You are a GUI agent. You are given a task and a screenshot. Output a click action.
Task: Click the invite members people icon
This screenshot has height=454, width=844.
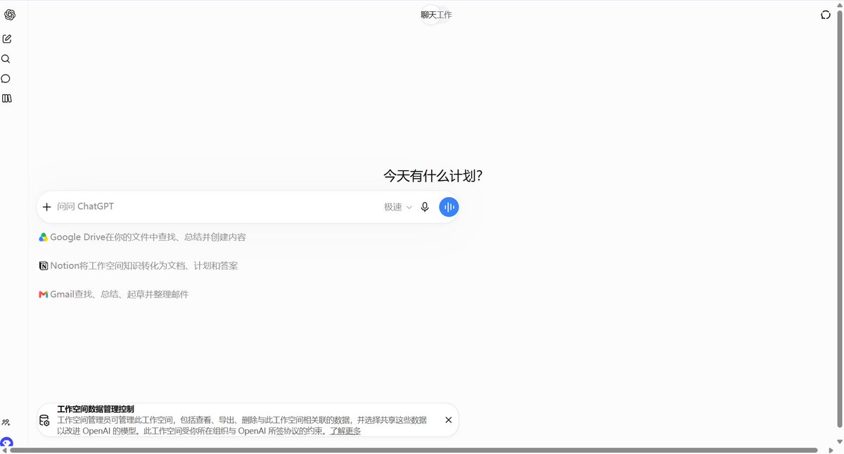point(6,422)
